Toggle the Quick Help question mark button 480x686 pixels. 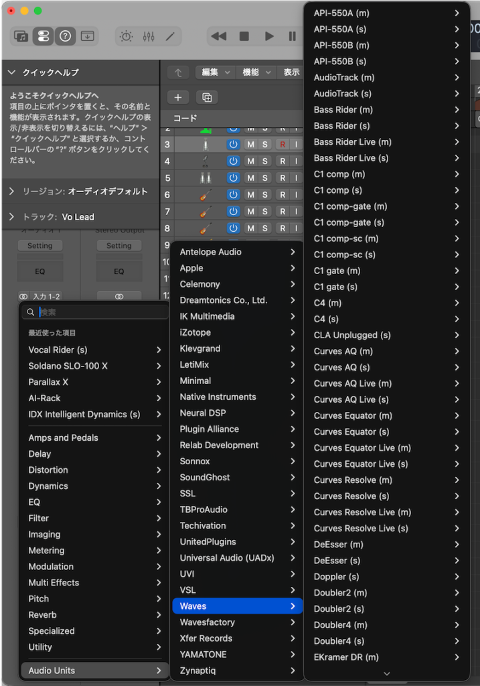tap(65, 36)
